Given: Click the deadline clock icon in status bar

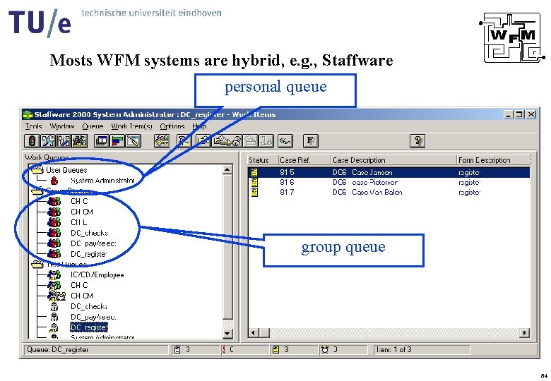Looking at the screenshot, I should tap(325, 349).
